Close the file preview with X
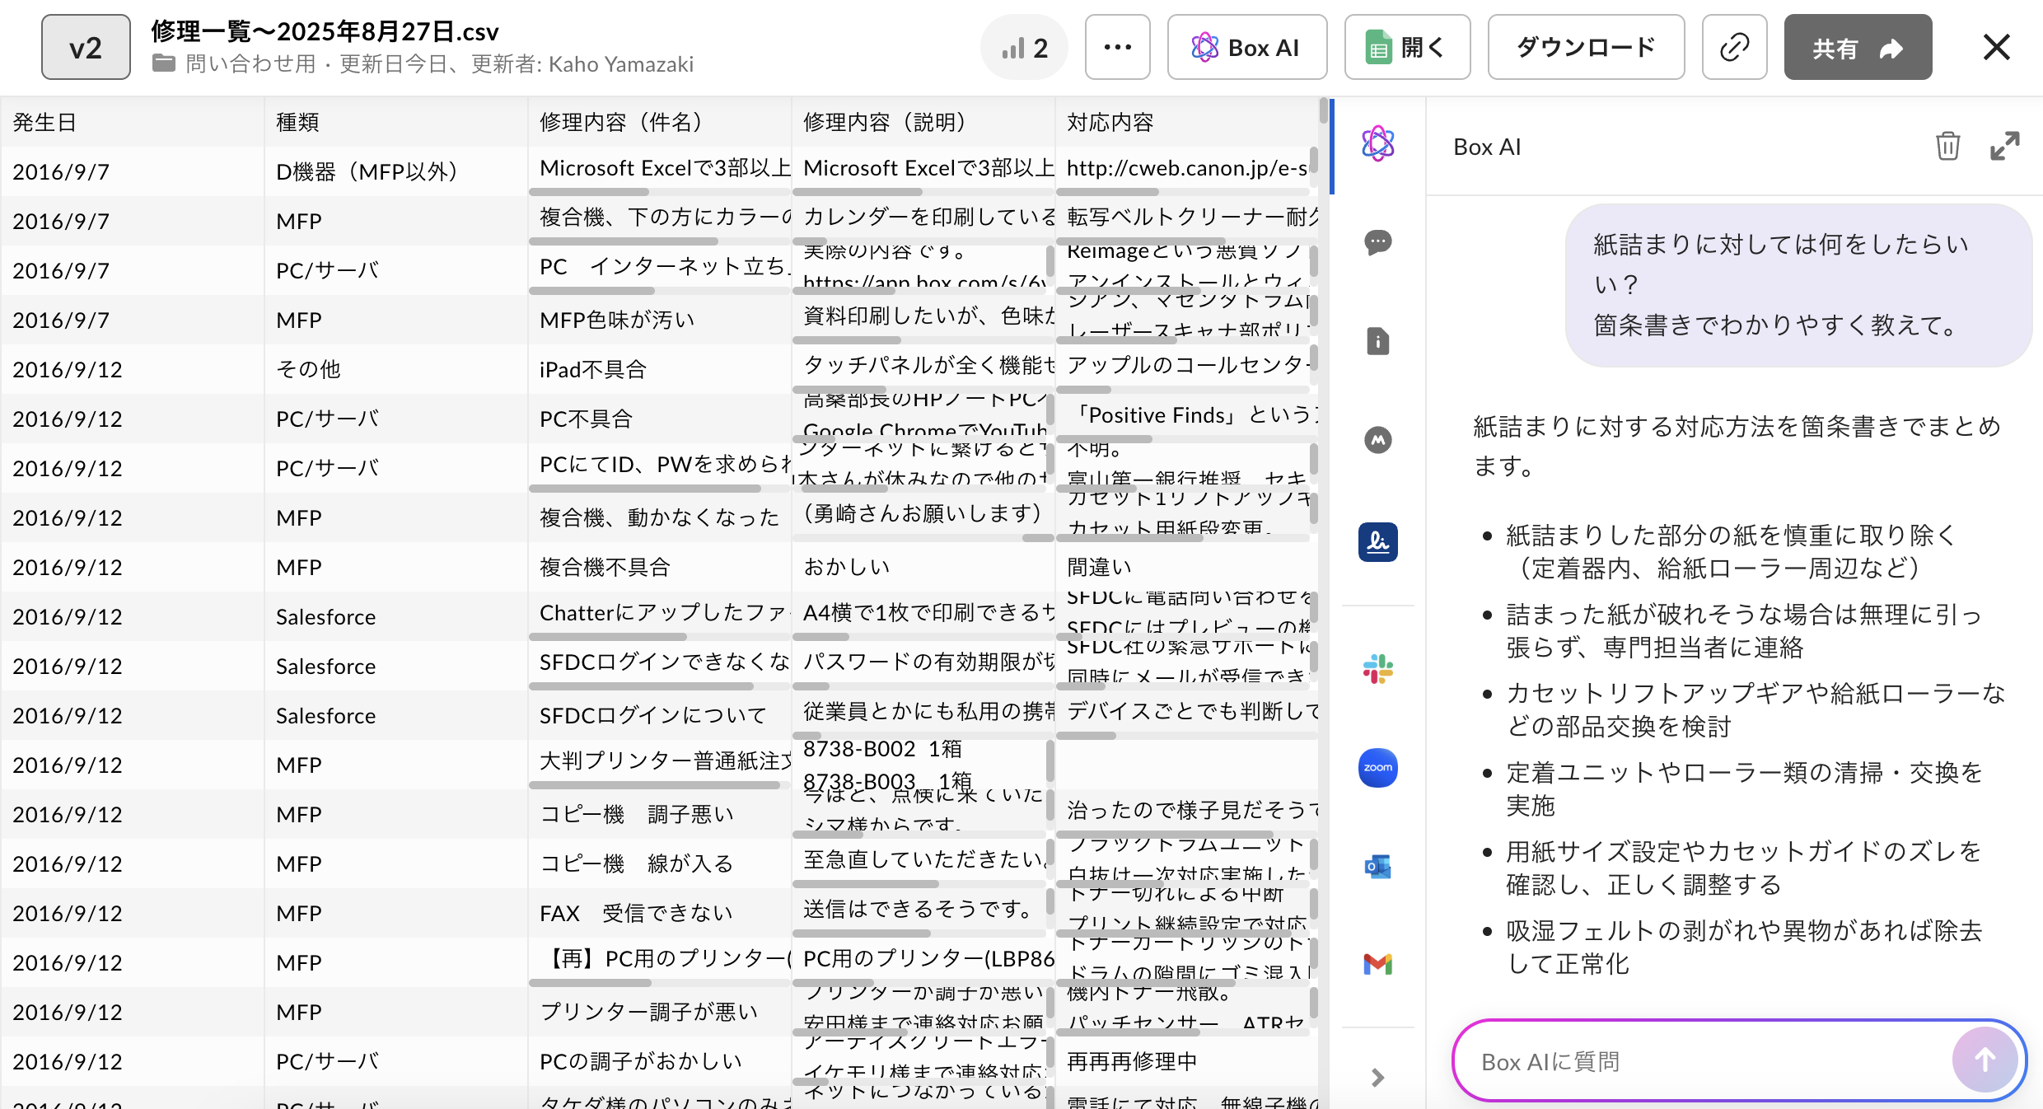The width and height of the screenshot is (2043, 1109). click(1996, 47)
